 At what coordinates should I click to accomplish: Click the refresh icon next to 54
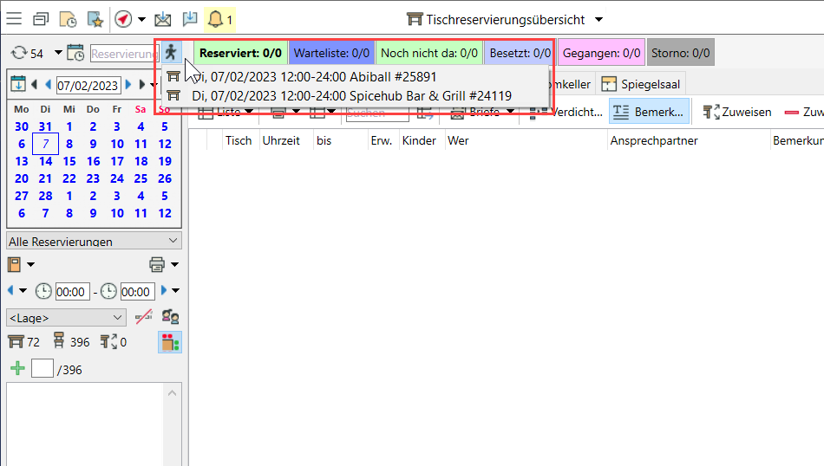(19, 53)
